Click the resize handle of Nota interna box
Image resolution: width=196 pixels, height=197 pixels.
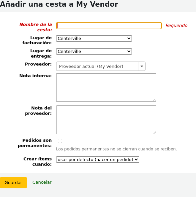click(154, 100)
